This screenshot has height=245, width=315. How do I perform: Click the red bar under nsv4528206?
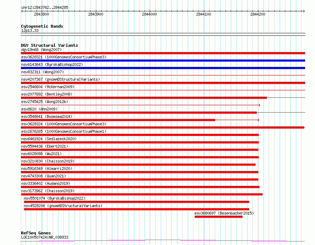[137, 209]
